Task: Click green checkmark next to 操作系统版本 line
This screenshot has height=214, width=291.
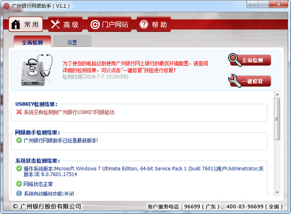Action: pyautogui.click(x=19, y=168)
